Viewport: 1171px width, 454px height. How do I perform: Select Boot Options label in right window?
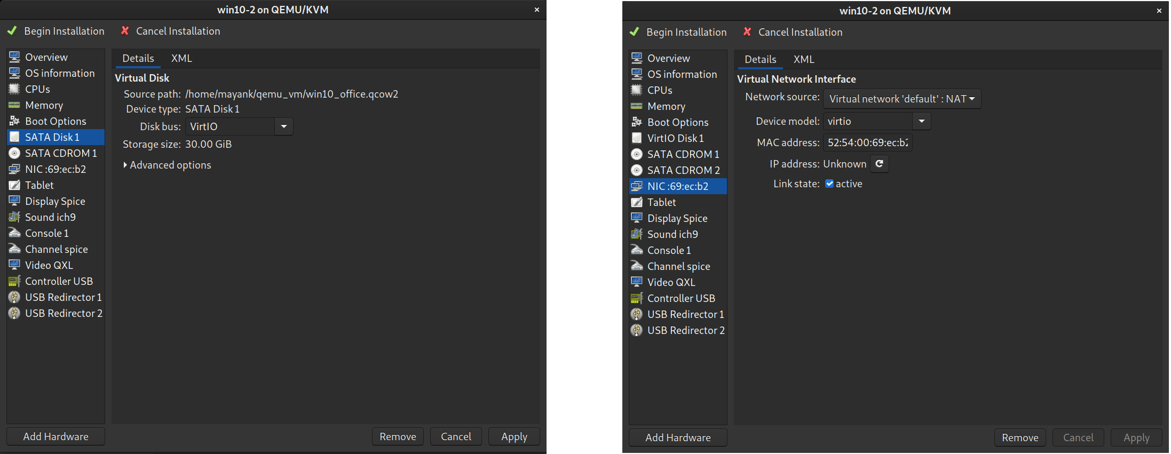coord(678,122)
